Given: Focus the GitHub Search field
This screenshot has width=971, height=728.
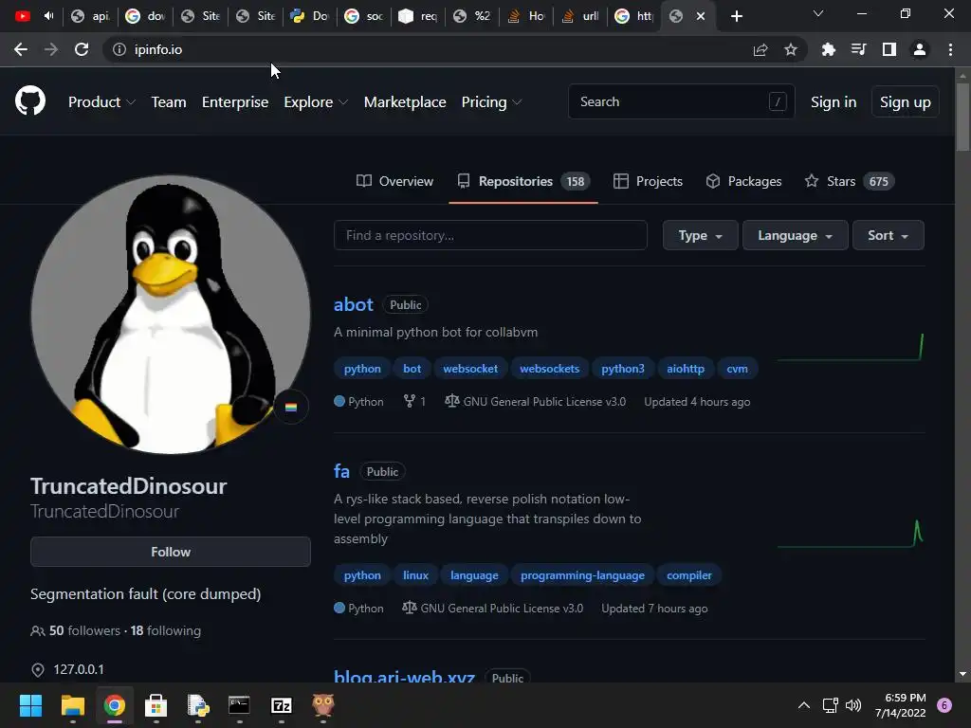Looking at the screenshot, I should [x=681, y=101].
